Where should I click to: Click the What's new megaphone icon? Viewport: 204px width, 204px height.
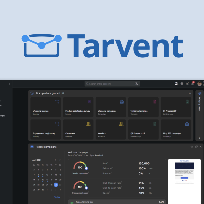point(199,93)
